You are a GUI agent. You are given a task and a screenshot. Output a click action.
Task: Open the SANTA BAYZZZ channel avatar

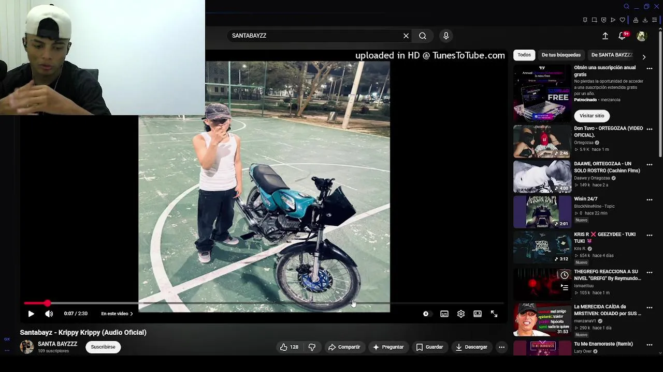(26, 347)
